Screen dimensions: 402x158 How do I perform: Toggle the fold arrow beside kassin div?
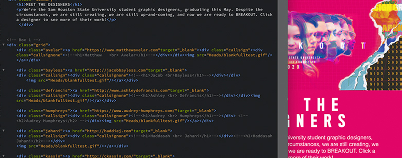[4, 156]
